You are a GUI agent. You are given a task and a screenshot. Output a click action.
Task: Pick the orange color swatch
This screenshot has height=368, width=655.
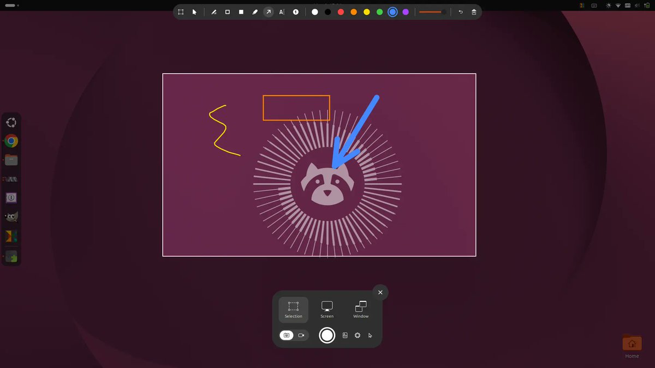[x=354, y=11]
